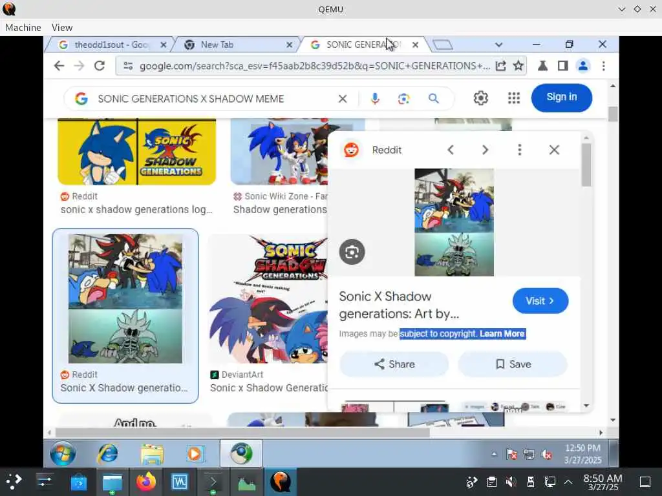Close the New Tab tab
The image size is (662, 496).
click(289, 45)
